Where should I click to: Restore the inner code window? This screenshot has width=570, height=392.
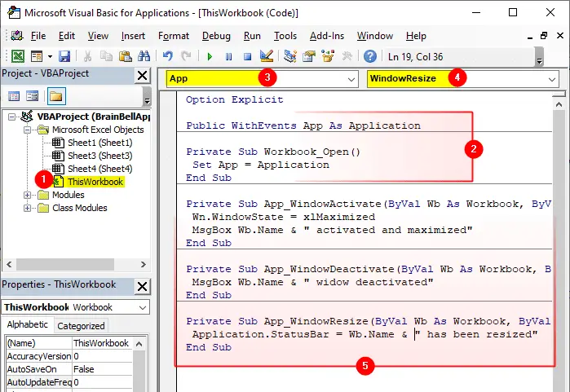tap(544, 36)
